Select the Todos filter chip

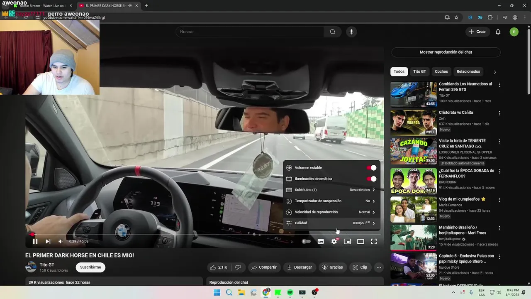click(399, 71)
